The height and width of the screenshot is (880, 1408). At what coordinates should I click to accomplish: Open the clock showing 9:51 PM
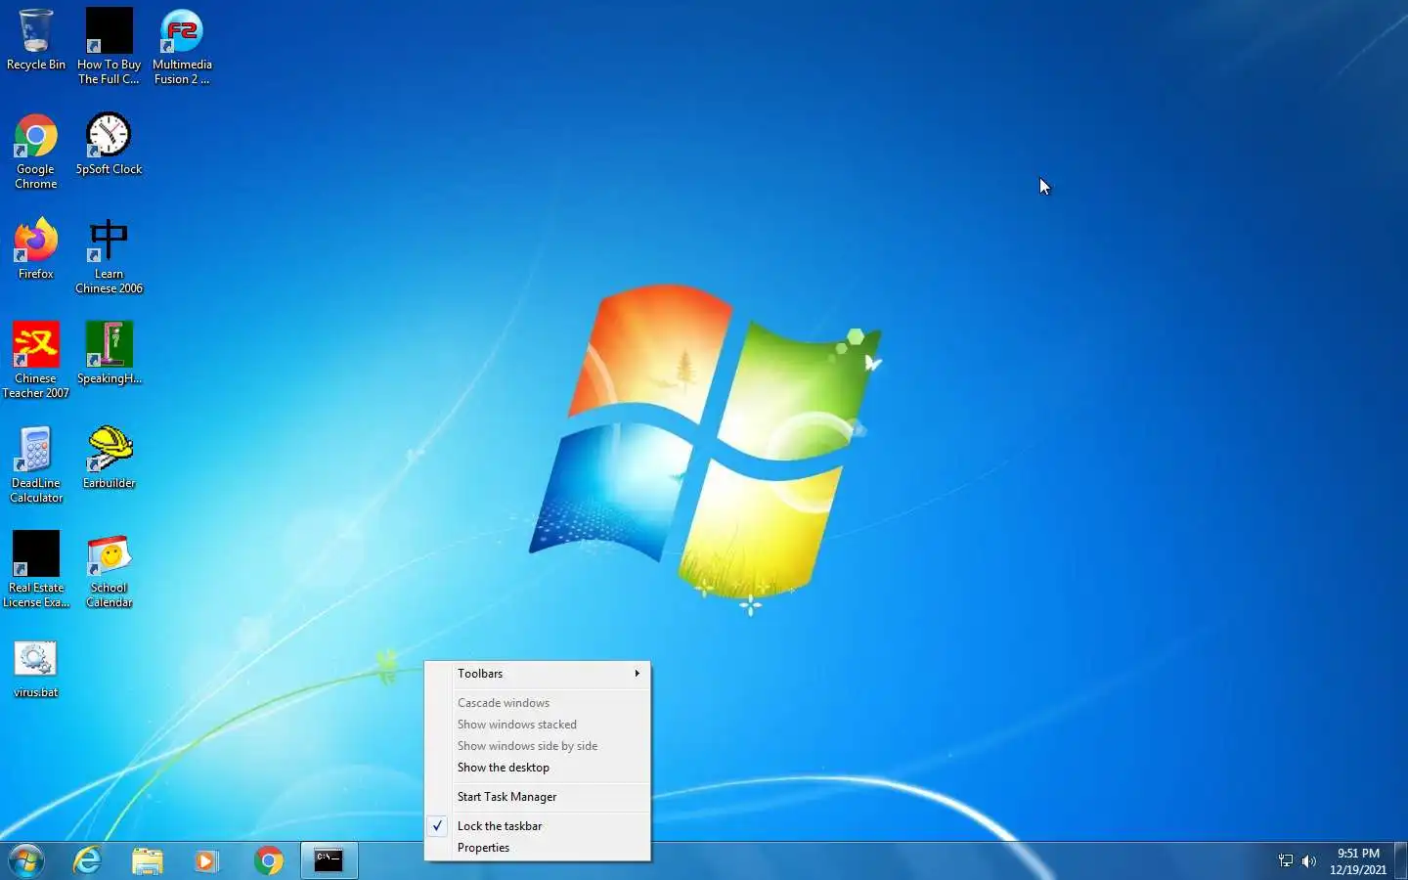1358,861
